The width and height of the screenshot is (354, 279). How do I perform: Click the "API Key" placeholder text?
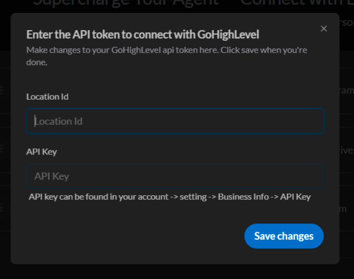[x=52, y=176]
